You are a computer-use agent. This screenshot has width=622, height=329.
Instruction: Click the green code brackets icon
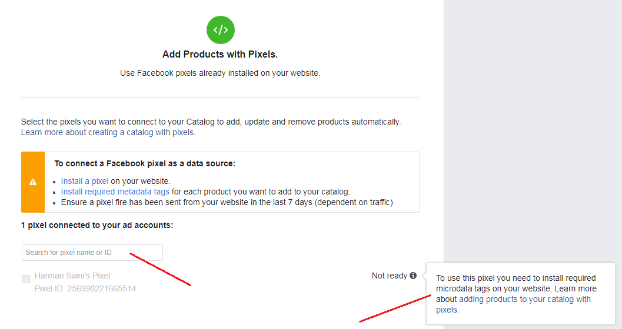tap(221, 30)
